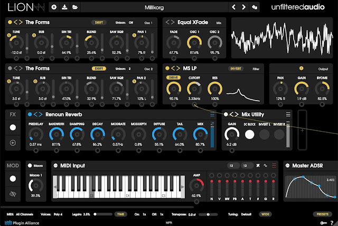Enable INVERT R in Mix Utility
The height and width of the screenshot is (226, 338).
(x=279, y=134)
